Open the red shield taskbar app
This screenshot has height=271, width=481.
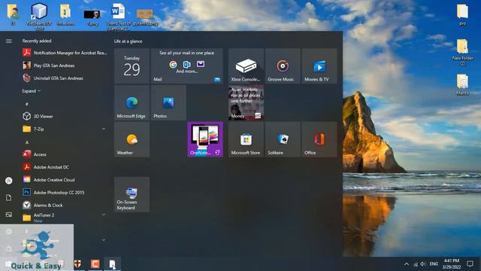tap(78, 263)
